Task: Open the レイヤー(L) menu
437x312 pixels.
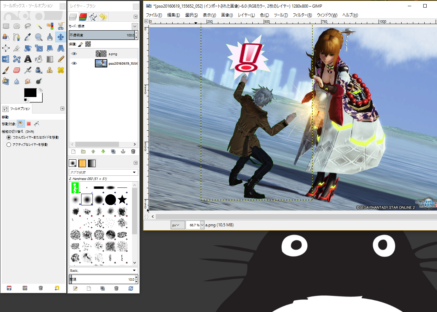Action: (x=247, y=15)
